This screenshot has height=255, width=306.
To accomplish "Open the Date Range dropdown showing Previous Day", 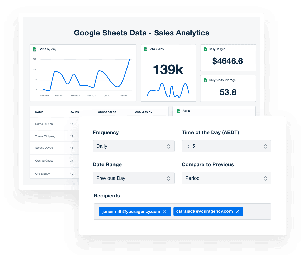I will click(134, 178).
